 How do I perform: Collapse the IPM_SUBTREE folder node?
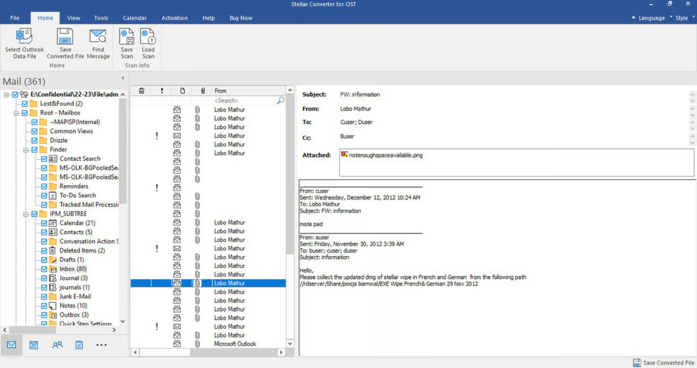26,214
